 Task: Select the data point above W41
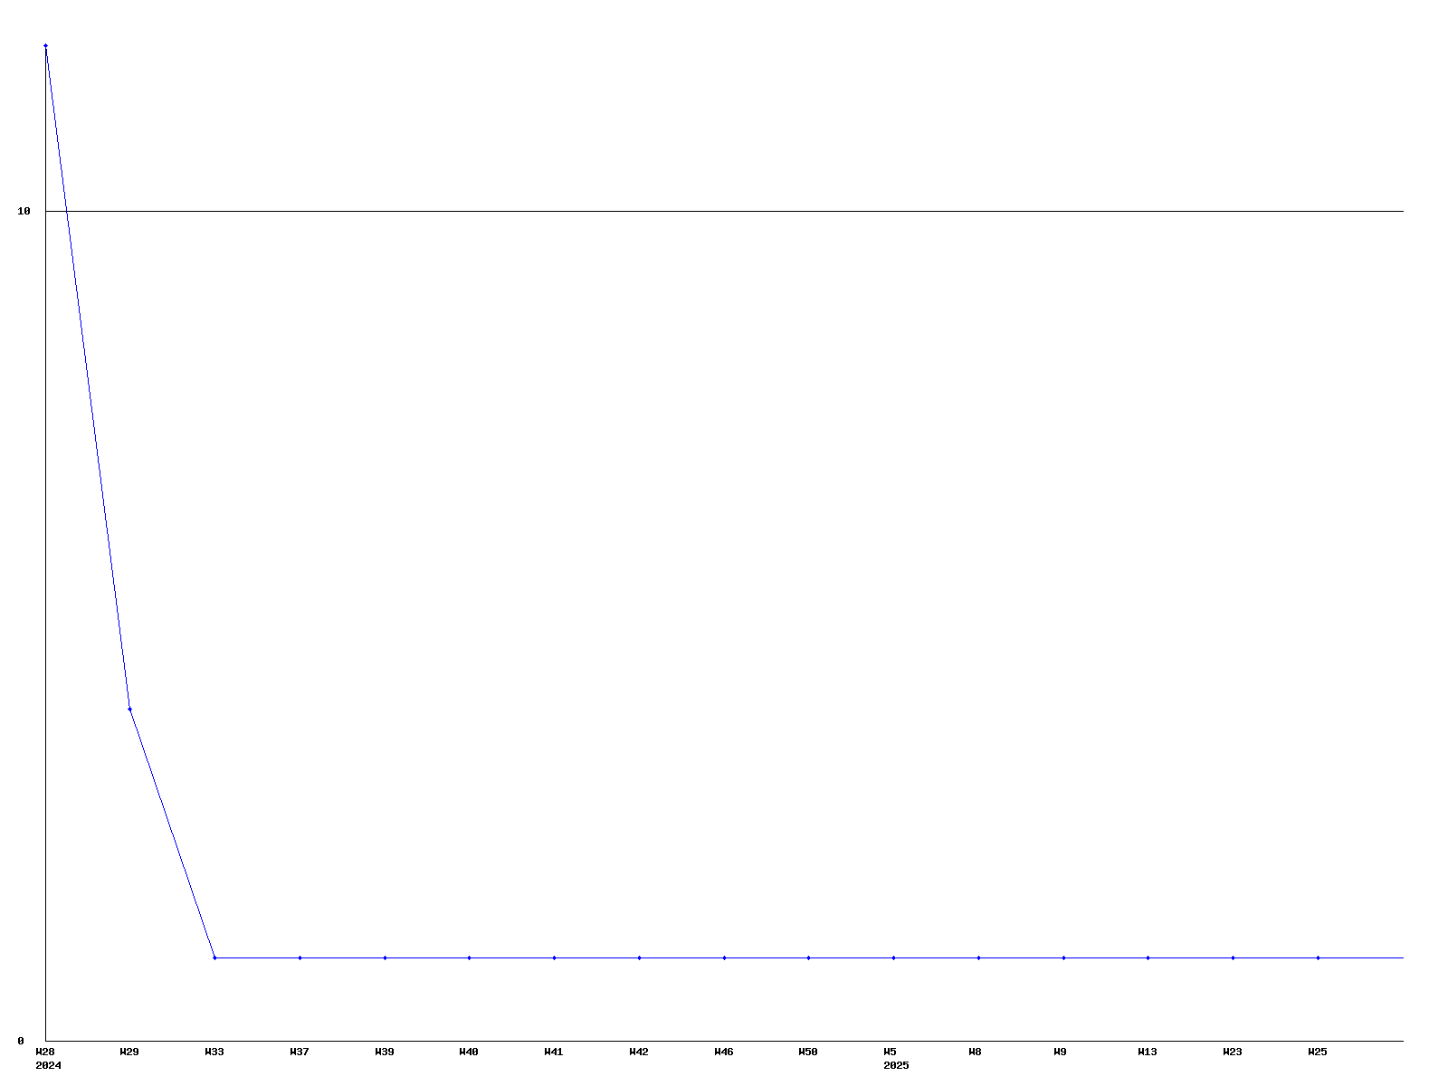[554, 957]
